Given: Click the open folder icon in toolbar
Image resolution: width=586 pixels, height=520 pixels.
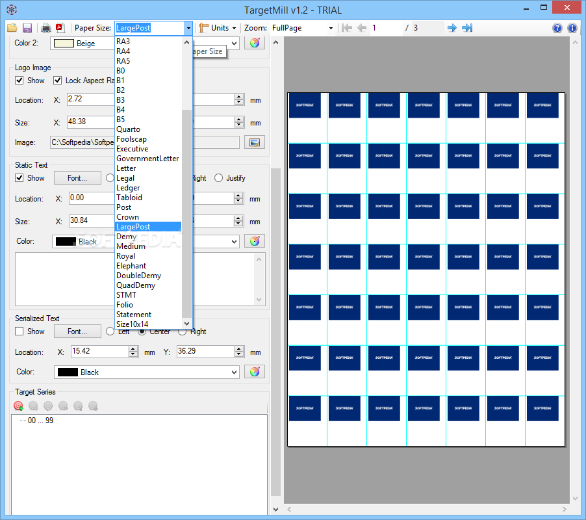Looking at the screenshot, I should (x=12, y=28).
